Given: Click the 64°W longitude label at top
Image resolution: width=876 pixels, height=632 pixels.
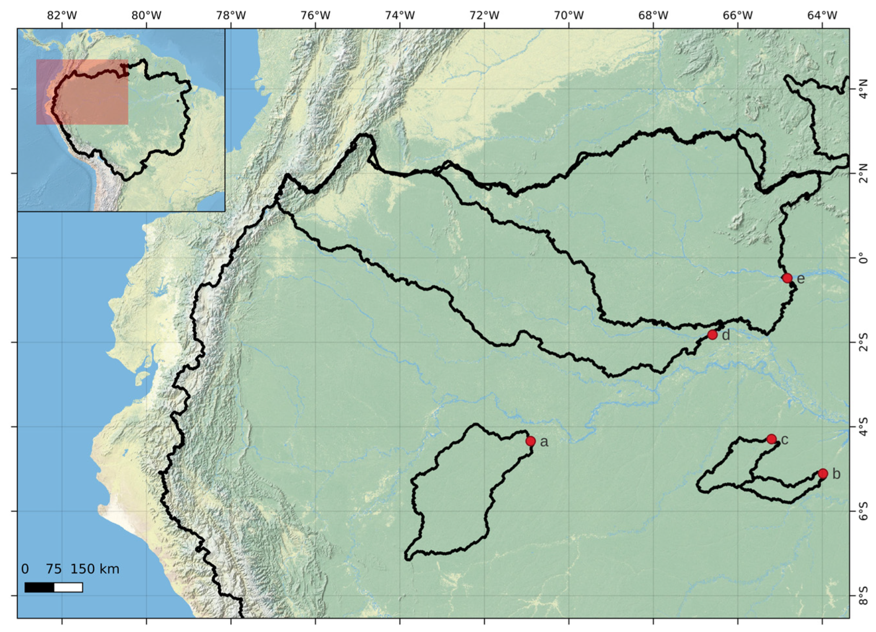Looking at the screenshot, I should click(x=822, y=15).
